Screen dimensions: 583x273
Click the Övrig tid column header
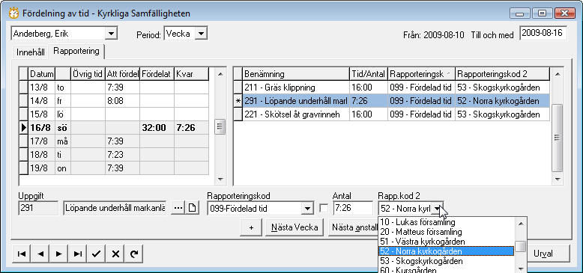click(x=88, y=74)
